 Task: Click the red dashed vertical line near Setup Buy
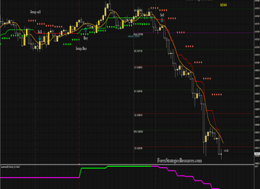[x=79, y=83]
